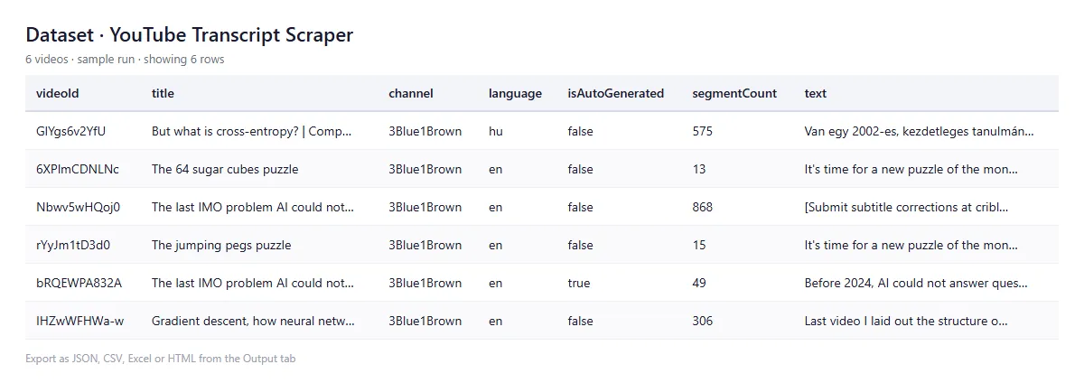Select video ID 6XPlmCDNLNc
This screenshot has height=383, width=1084.
click(78, 169)
